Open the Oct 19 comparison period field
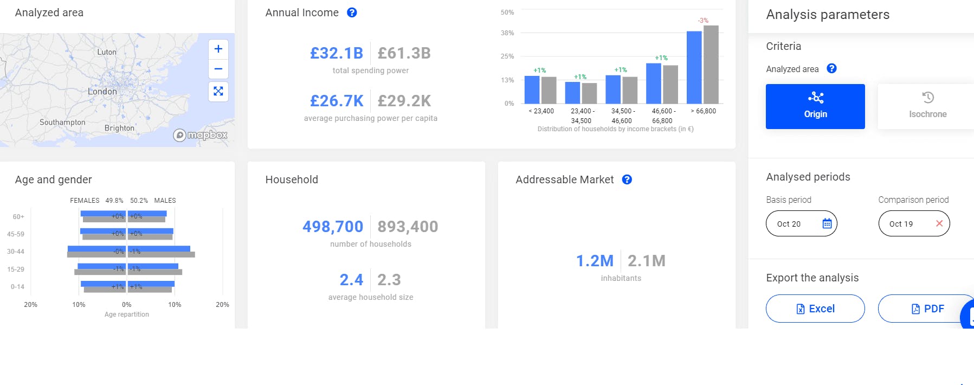This screenshot has width=974, height=385. point(914,223)
